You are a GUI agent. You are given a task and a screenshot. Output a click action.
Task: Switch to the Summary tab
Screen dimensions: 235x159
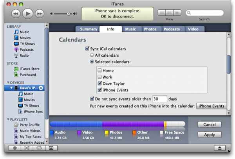click(x=89, y=29)
